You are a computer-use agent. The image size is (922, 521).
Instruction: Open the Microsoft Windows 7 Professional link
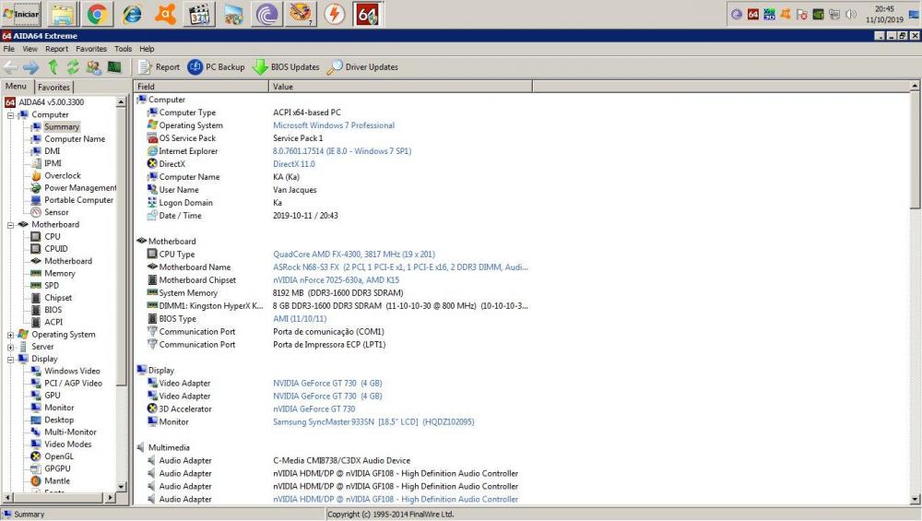tap(333, 125)
